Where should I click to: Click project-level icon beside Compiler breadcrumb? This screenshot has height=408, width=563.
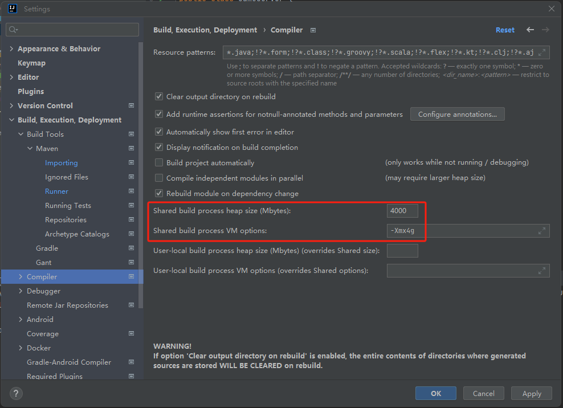[x=313, y=30]
